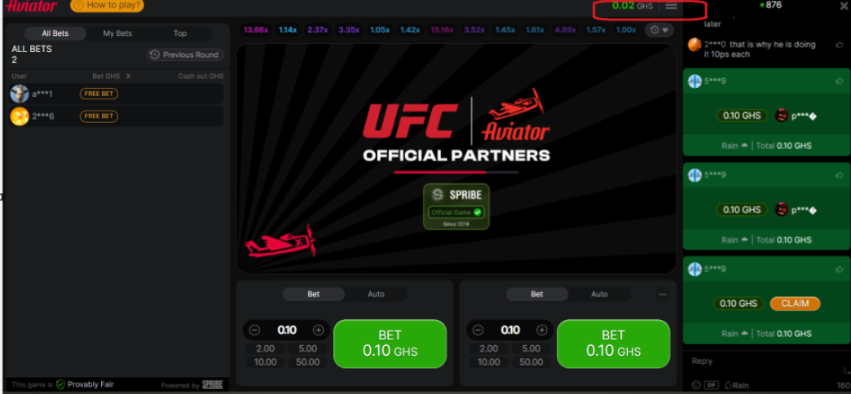The image size is (851, 394).
Task: Decrease right bet amount with minus icon
Action: (x=478, y=331)
